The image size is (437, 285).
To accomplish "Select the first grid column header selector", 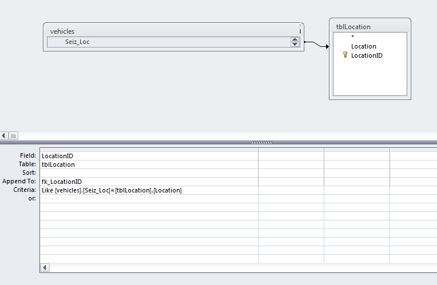I will [149, 150].
